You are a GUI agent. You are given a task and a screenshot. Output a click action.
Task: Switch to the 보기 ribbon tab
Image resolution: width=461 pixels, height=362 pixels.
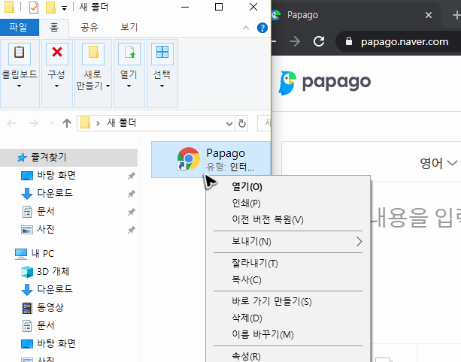coord(129,27)
